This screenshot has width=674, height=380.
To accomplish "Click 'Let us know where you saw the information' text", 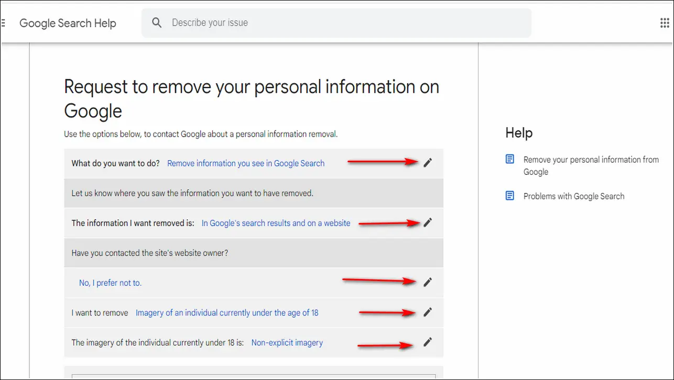I will click(192, 193).
